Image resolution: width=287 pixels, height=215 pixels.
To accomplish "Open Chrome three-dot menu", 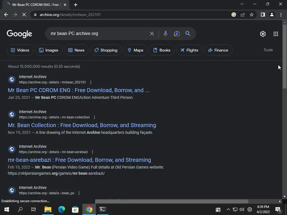I will 281,15.
